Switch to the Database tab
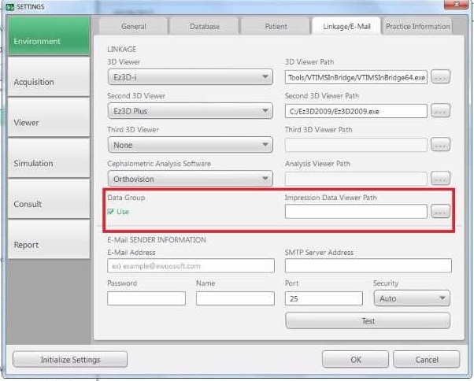Screen dimensions: 474x381 (x=205, y=27)
